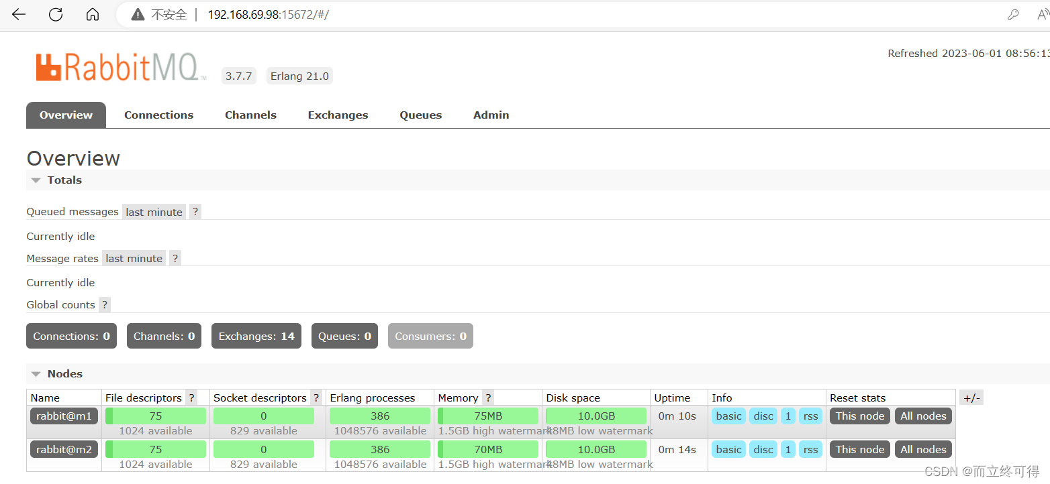Change Message rates last minute range
The image size is (1050, 484).
[134, 258]
